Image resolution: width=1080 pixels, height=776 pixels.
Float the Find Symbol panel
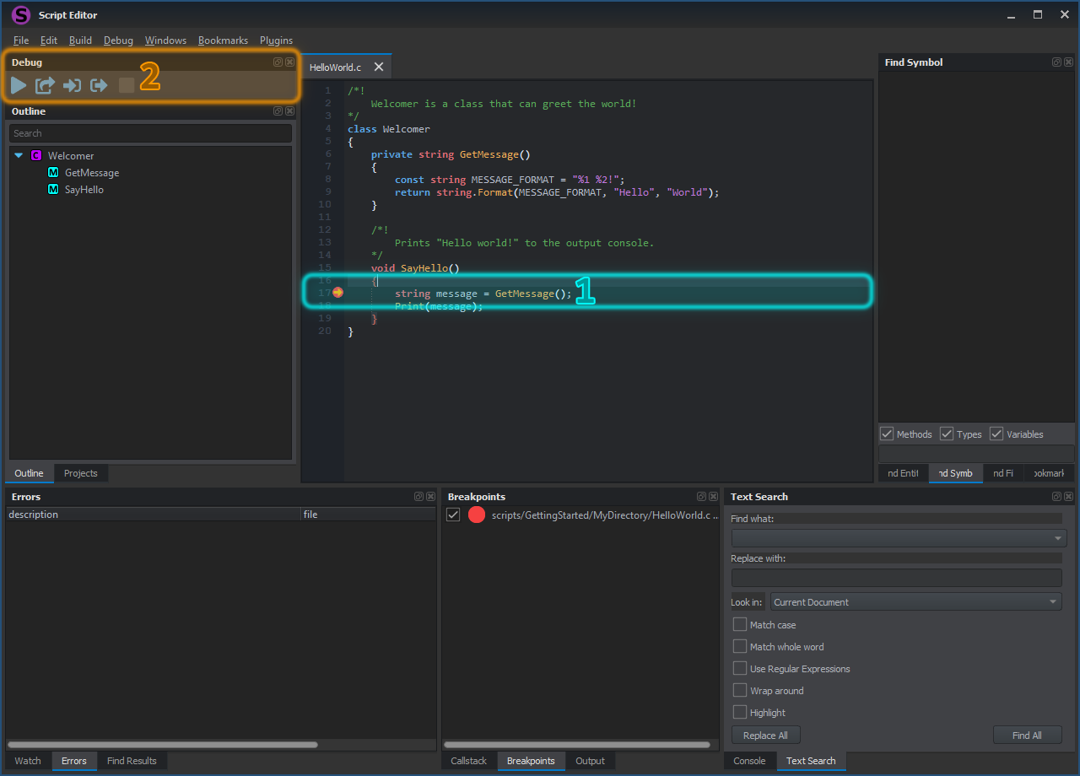pyautogui.click(x=1056, y=62)
